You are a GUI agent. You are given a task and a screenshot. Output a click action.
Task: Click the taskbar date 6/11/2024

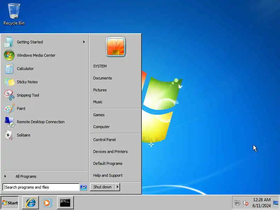(x=261, y=206)
